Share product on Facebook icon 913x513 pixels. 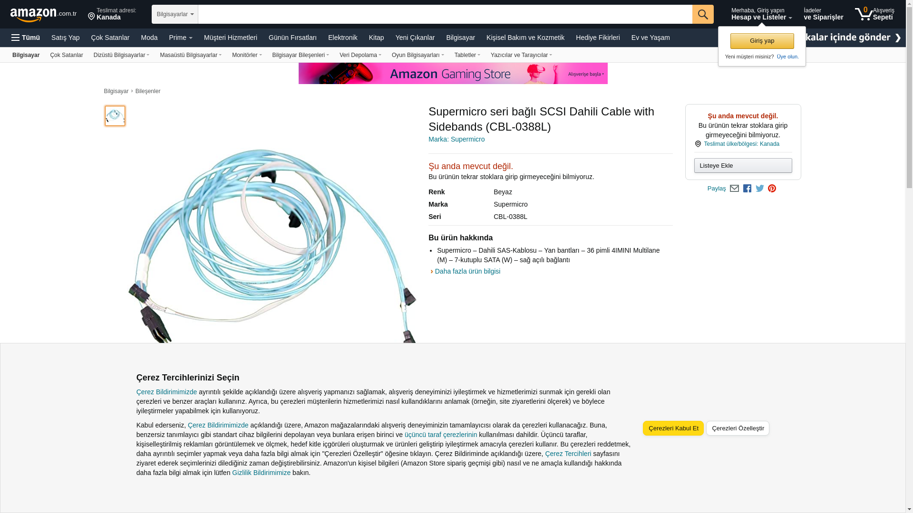[747, 189]
